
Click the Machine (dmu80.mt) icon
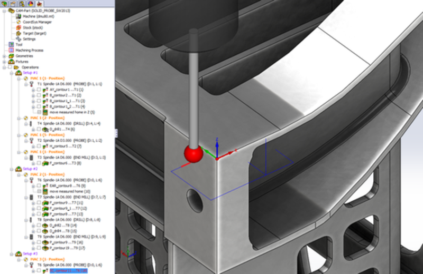[19, 16]
